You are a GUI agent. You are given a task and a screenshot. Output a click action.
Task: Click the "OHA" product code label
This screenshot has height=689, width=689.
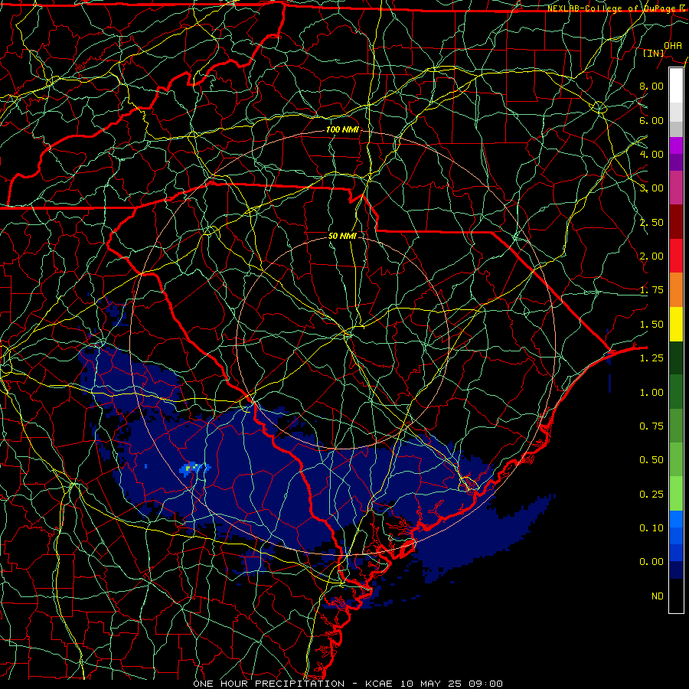(673, 45)
